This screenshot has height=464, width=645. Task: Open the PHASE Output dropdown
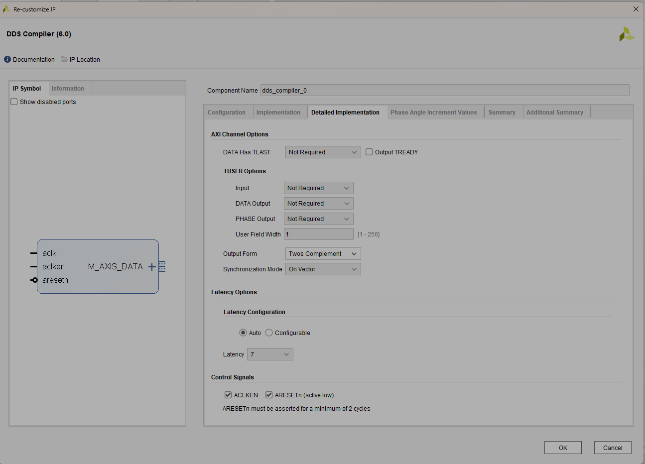click(x=319, y=219)
